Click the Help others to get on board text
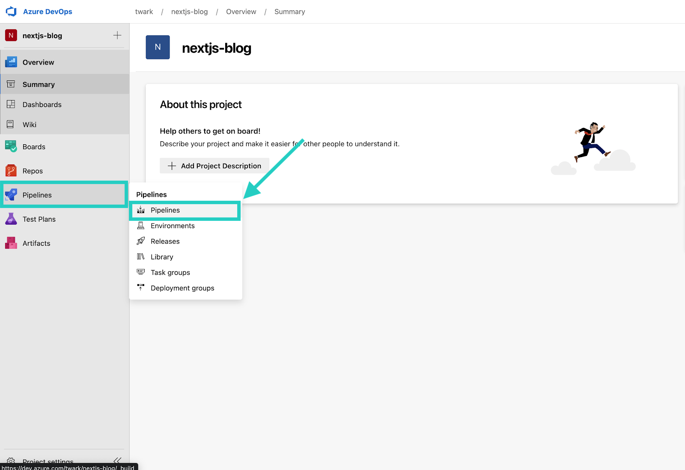The height and width of the screenshot is (470, 685). [210, 131]
